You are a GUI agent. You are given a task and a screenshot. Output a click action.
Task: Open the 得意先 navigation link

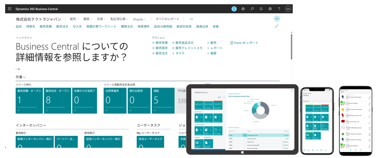click(30, 26)
